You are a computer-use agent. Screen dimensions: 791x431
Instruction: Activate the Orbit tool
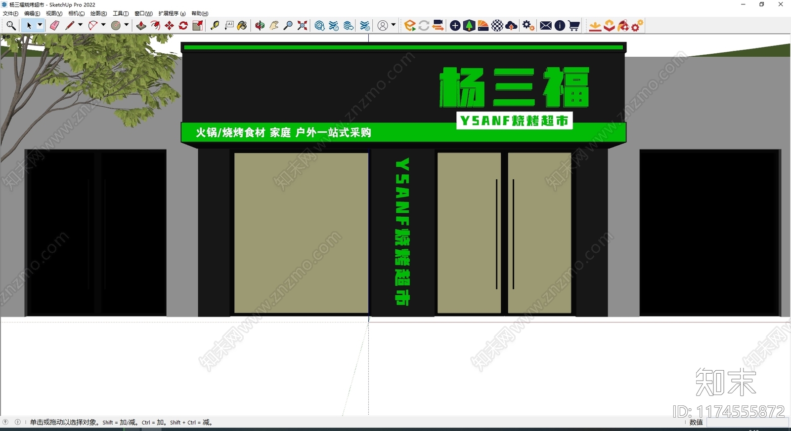point(260,26)
